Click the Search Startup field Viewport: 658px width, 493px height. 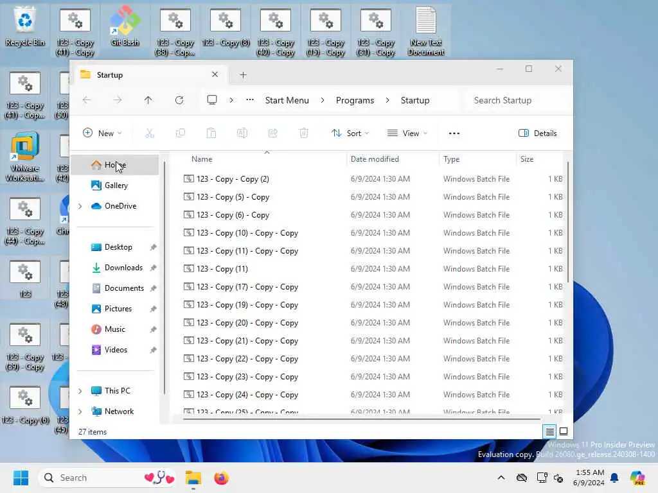pos(517,100)
